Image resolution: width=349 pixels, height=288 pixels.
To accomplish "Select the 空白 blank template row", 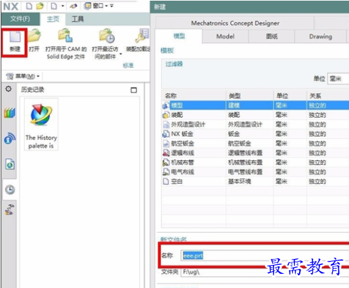I will pos(255,181).
